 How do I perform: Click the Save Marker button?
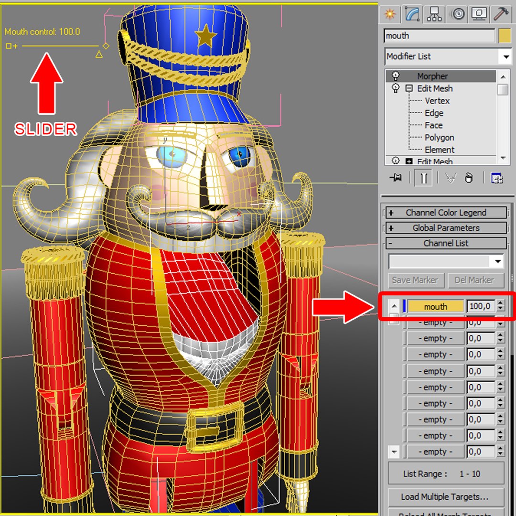(x=416, y=280)
